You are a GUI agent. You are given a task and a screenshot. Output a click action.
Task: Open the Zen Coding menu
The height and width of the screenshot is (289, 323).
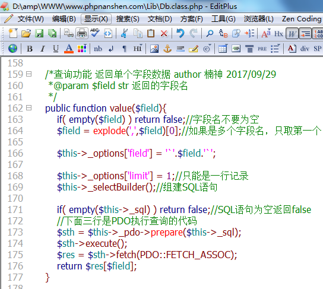click(302, 19)
